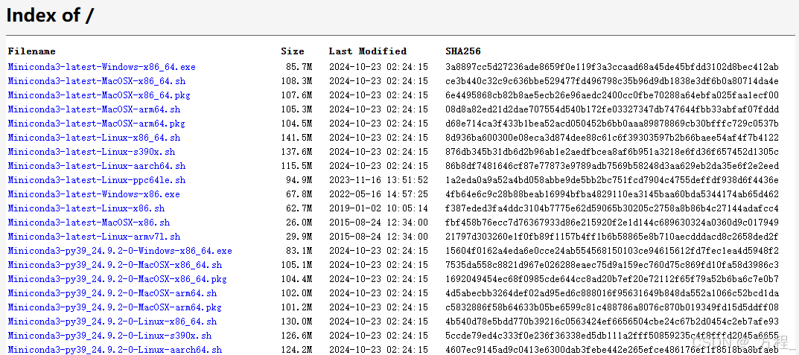Download Miniconda3-py39_24.9.2-0-Windows-x86_64.exe

tap(120, 251)
